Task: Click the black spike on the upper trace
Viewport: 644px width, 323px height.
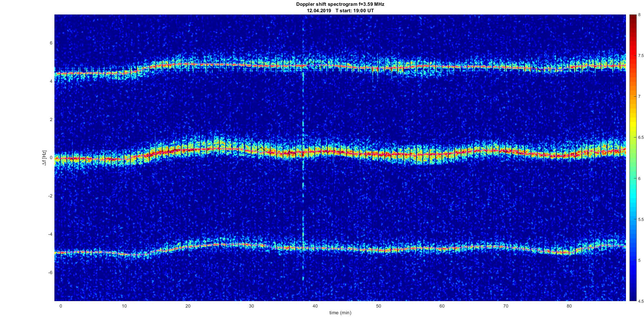Action: (311, 62)
